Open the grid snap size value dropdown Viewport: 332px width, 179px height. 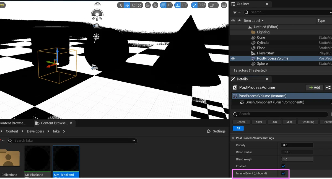(170, 5)
